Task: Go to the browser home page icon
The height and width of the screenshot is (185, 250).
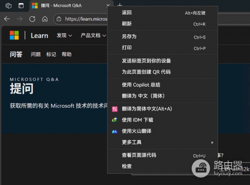Action: click(x=45, y=19)
